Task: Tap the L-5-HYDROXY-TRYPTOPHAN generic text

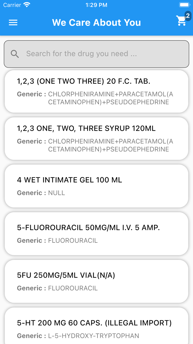Action: [x=93, y=336]
